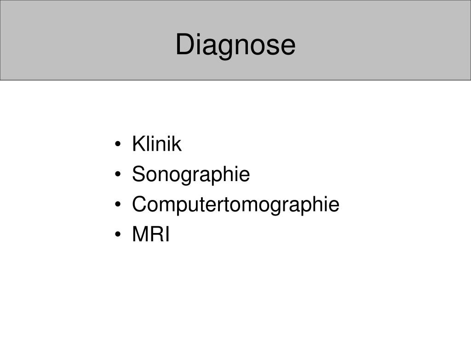The image size is (471, 353).
Task: Click the "Computertomographie" bullet text
Action: [235, 205]
